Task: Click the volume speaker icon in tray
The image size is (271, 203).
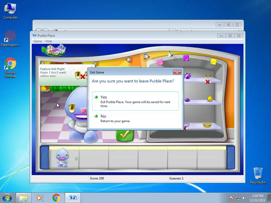Action: [x=244, y=198]
